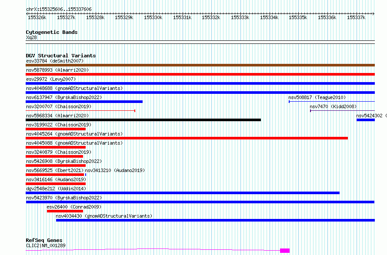Image resolution: width=387 pixels, height=255 pixels.
Task: Click the blue nsv4048688 gnomAD variant bar
Action: click(200, 93)
